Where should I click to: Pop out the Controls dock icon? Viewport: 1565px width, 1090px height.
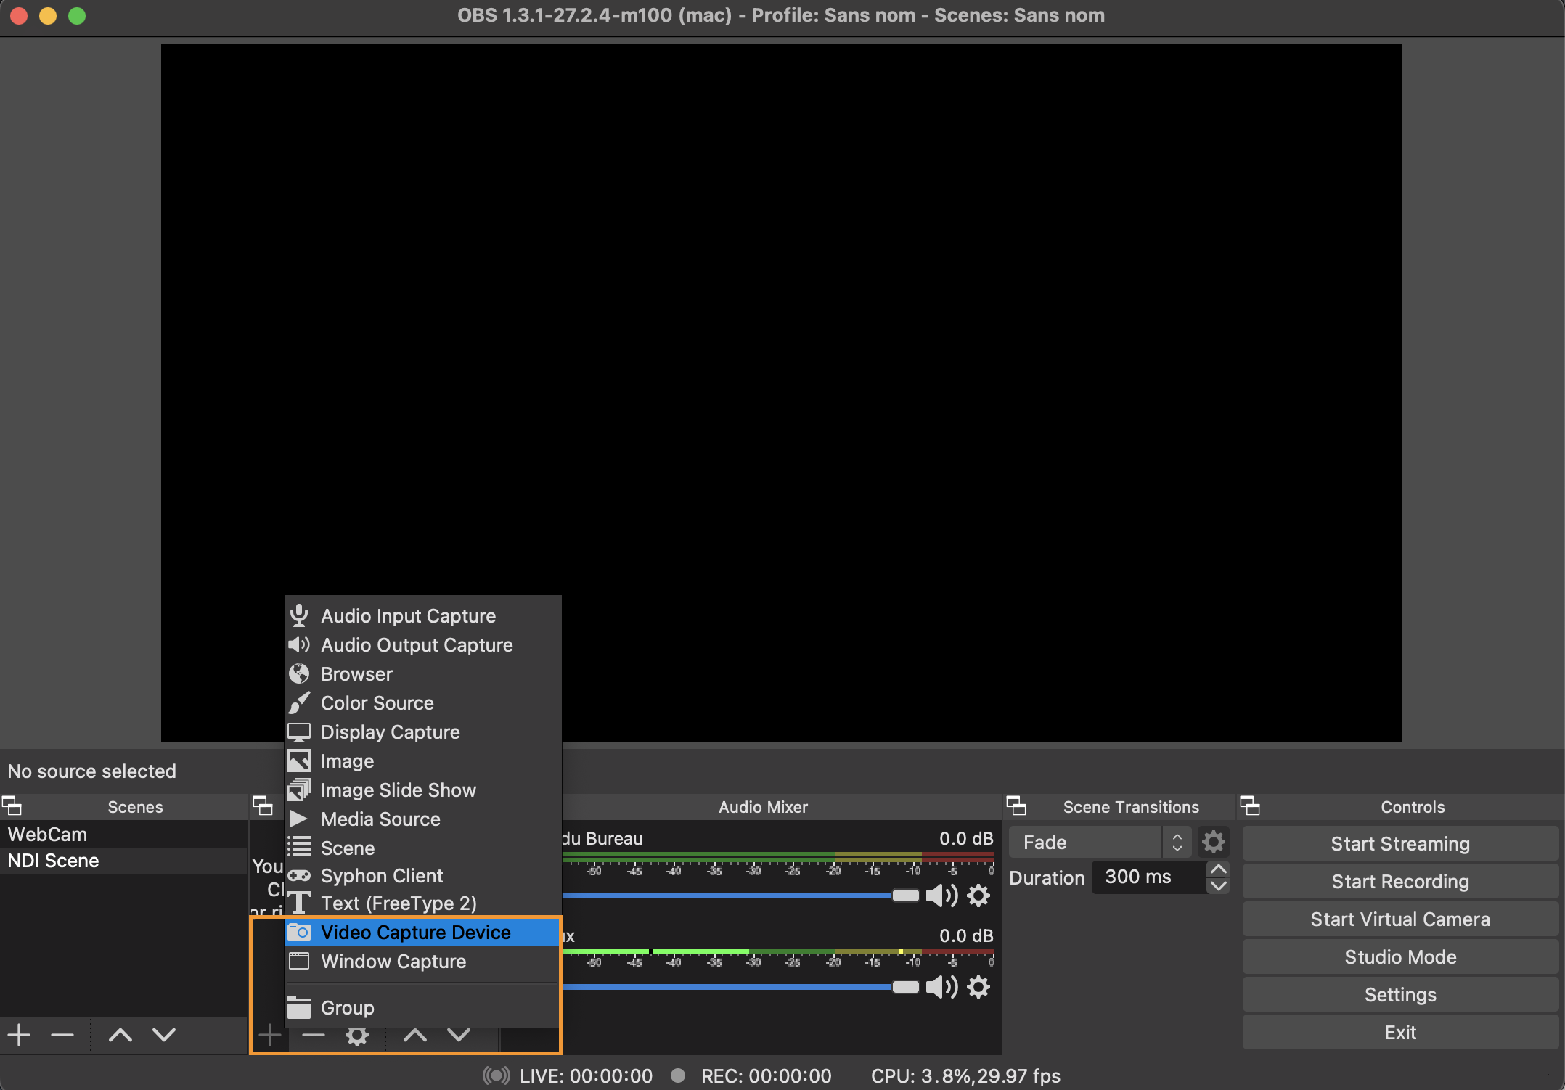pos(1250,806)
